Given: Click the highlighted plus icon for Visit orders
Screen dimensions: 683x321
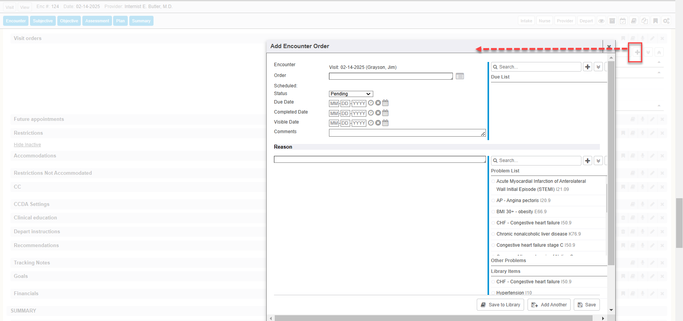Looking at the screenshot, I should (637, 52).
